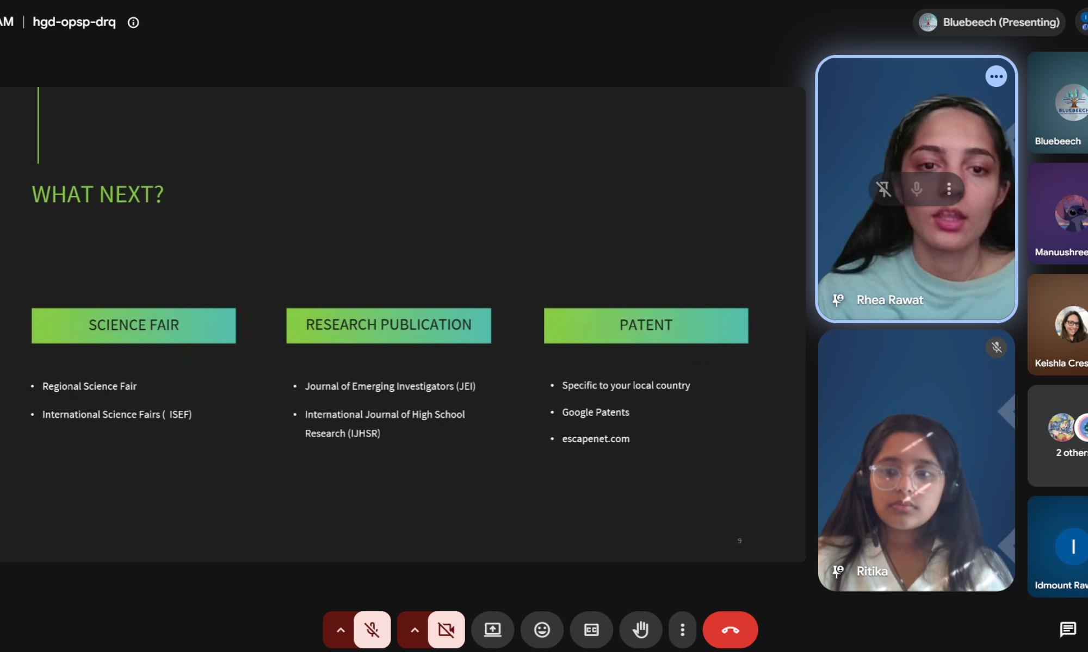Toggle closed captions
The width and height of the screenshot is (1088, 652).
coord(591,630)
